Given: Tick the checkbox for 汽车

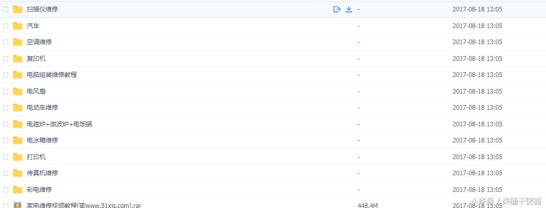Looking at the screenshot, I should 6,25.
